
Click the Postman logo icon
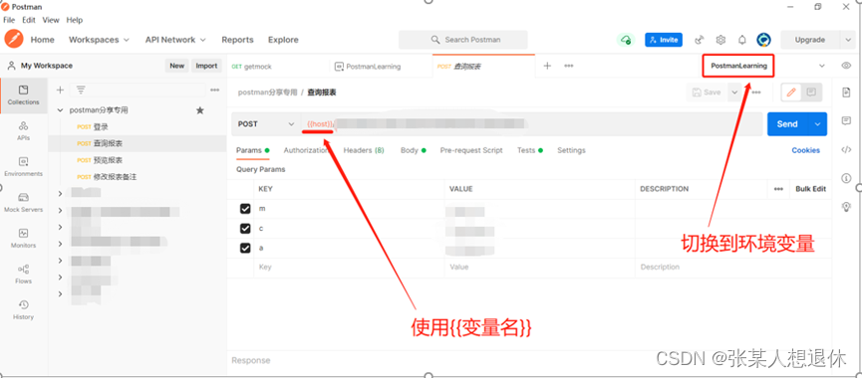click(14, 40)
